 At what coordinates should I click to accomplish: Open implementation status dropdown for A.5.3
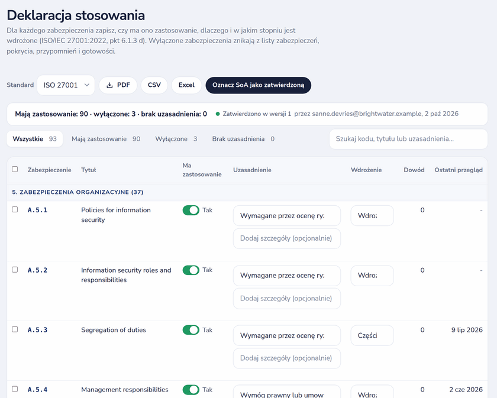[372, 335]
